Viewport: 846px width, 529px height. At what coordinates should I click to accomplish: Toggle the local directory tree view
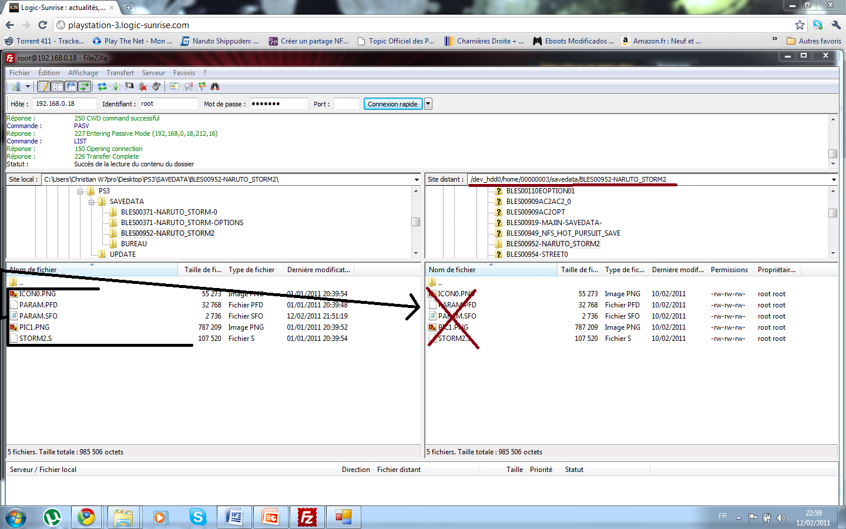click(x=58, y=86)
